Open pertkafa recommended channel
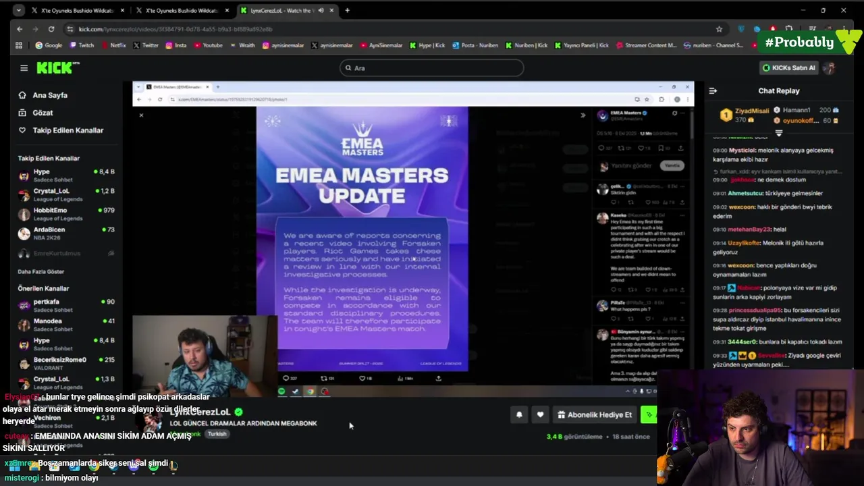 point(66,306)
